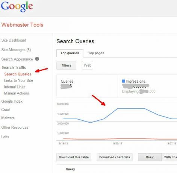177x173 pixels.
Task: Go to Links to Your Site
Action: 18,80
